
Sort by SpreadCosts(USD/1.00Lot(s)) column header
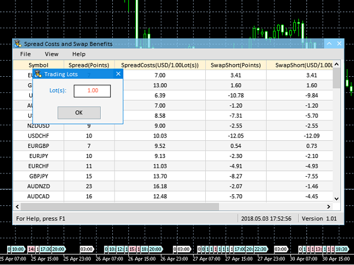click(160, 65)
